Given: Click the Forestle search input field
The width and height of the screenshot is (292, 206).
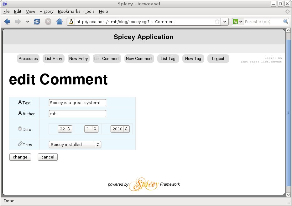Looking at the screenshot, I should pos(263,22).
